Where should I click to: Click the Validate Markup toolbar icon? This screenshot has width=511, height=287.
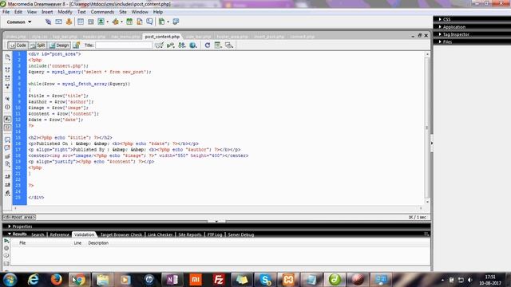click(x=170, y=45)
